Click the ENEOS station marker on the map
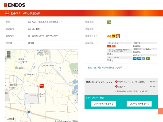The image size is (163, 122). (42, 86)
